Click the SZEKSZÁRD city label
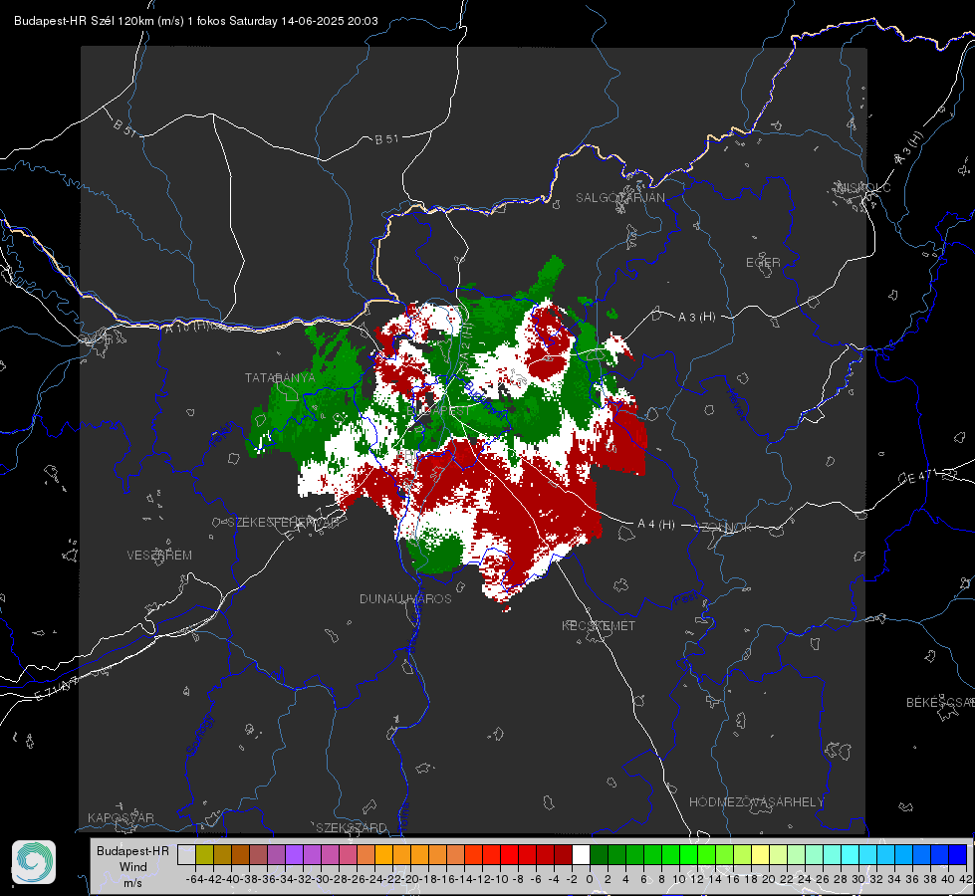 coord(352,827)
